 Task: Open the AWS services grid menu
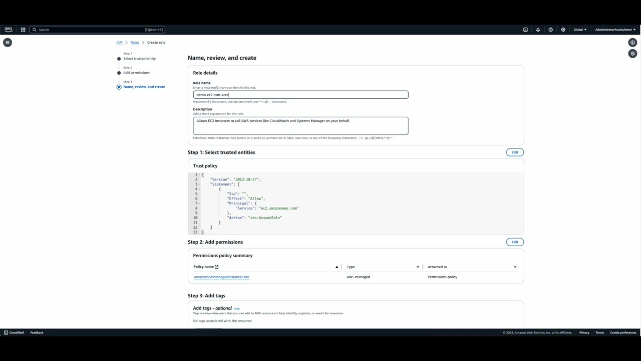tap(23, 30)
